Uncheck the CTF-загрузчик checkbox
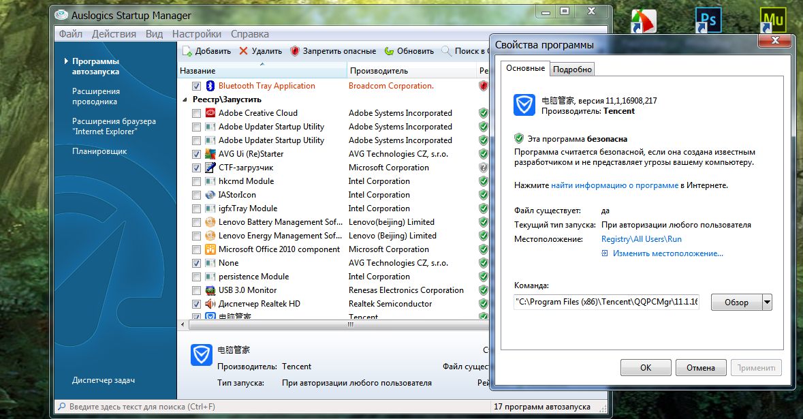The height and width of the screenshot is (419, 803). (196, 168)
